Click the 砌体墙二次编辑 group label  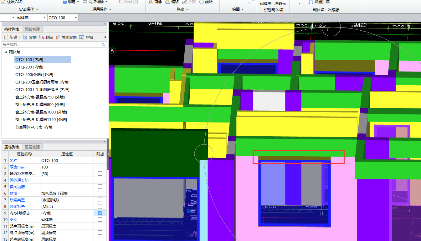[x=326, y=10]
